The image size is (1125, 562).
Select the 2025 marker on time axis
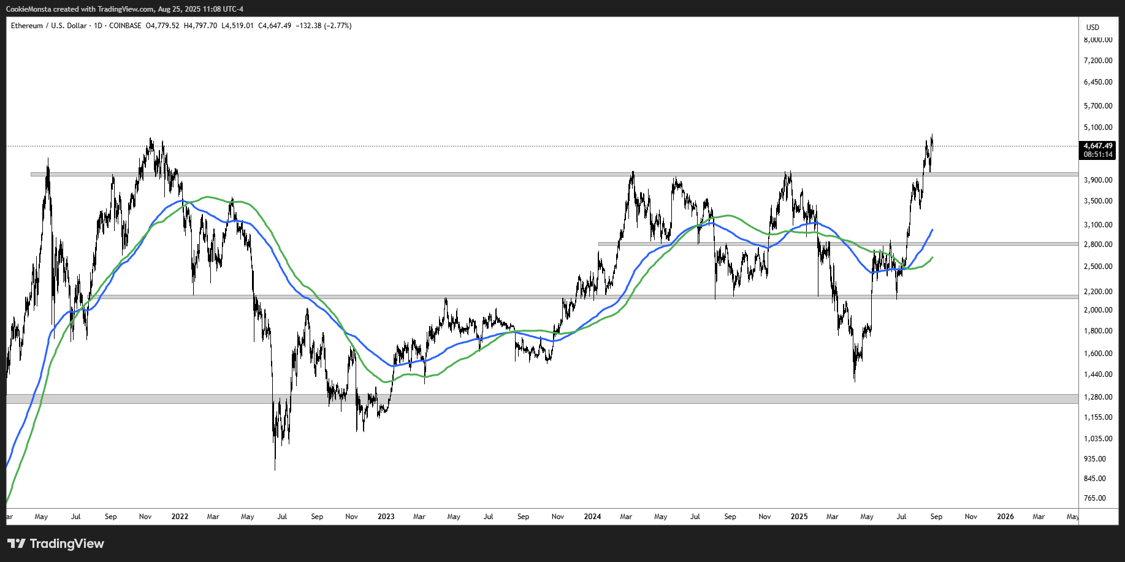point(799,517)
